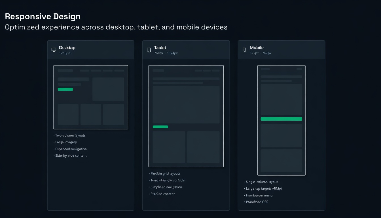
Task: Click the large green tap target in mobile preview
Action: (281, 119)
